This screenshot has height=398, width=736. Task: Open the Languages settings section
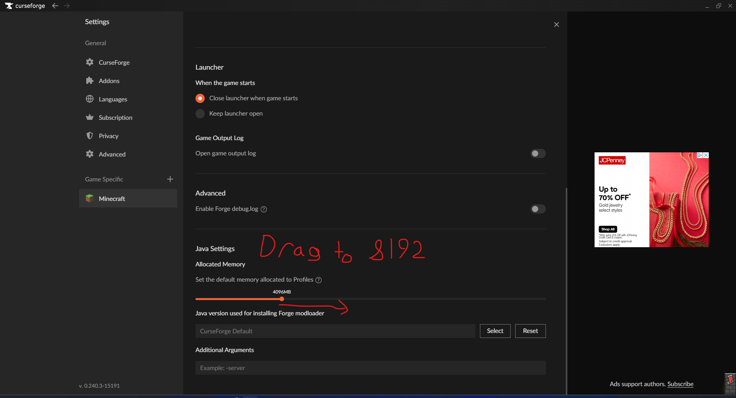(113, 99)
